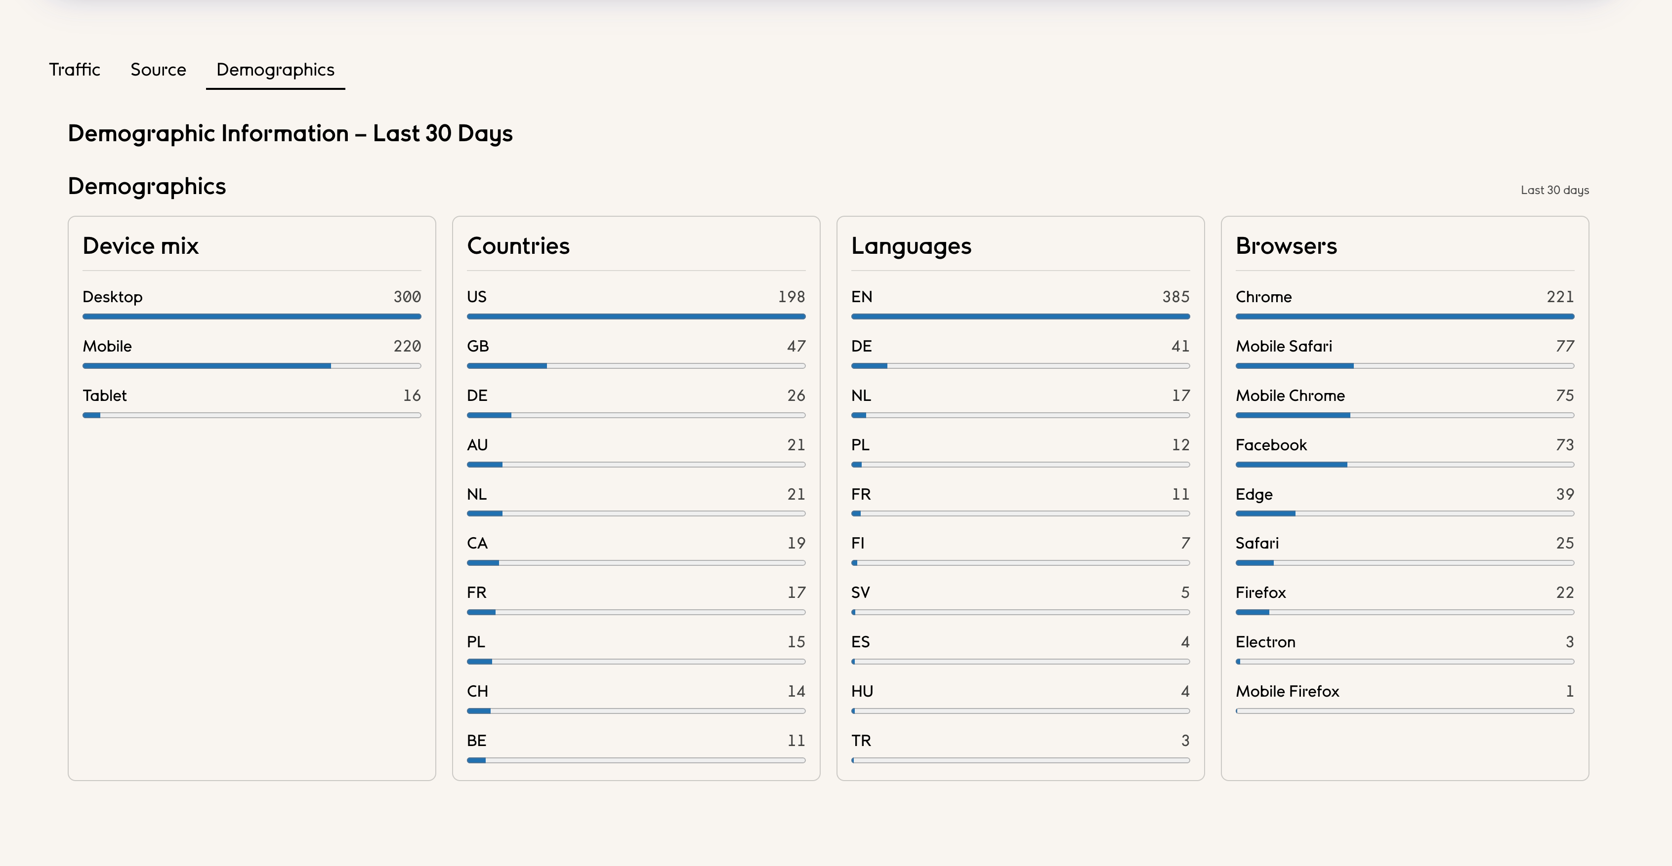
Task: Click the 'NL' label in the Languages card
Action: tap(861, 395)
